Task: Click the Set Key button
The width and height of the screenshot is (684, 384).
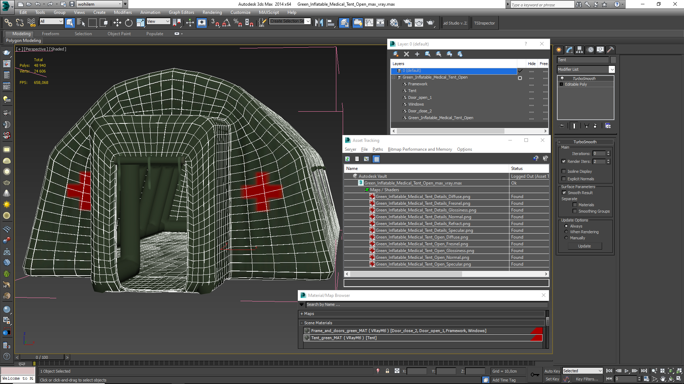Action: pos(552,379)
